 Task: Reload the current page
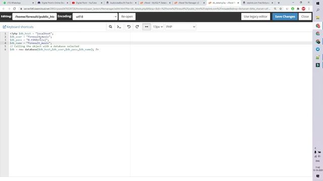click(15, 9)
